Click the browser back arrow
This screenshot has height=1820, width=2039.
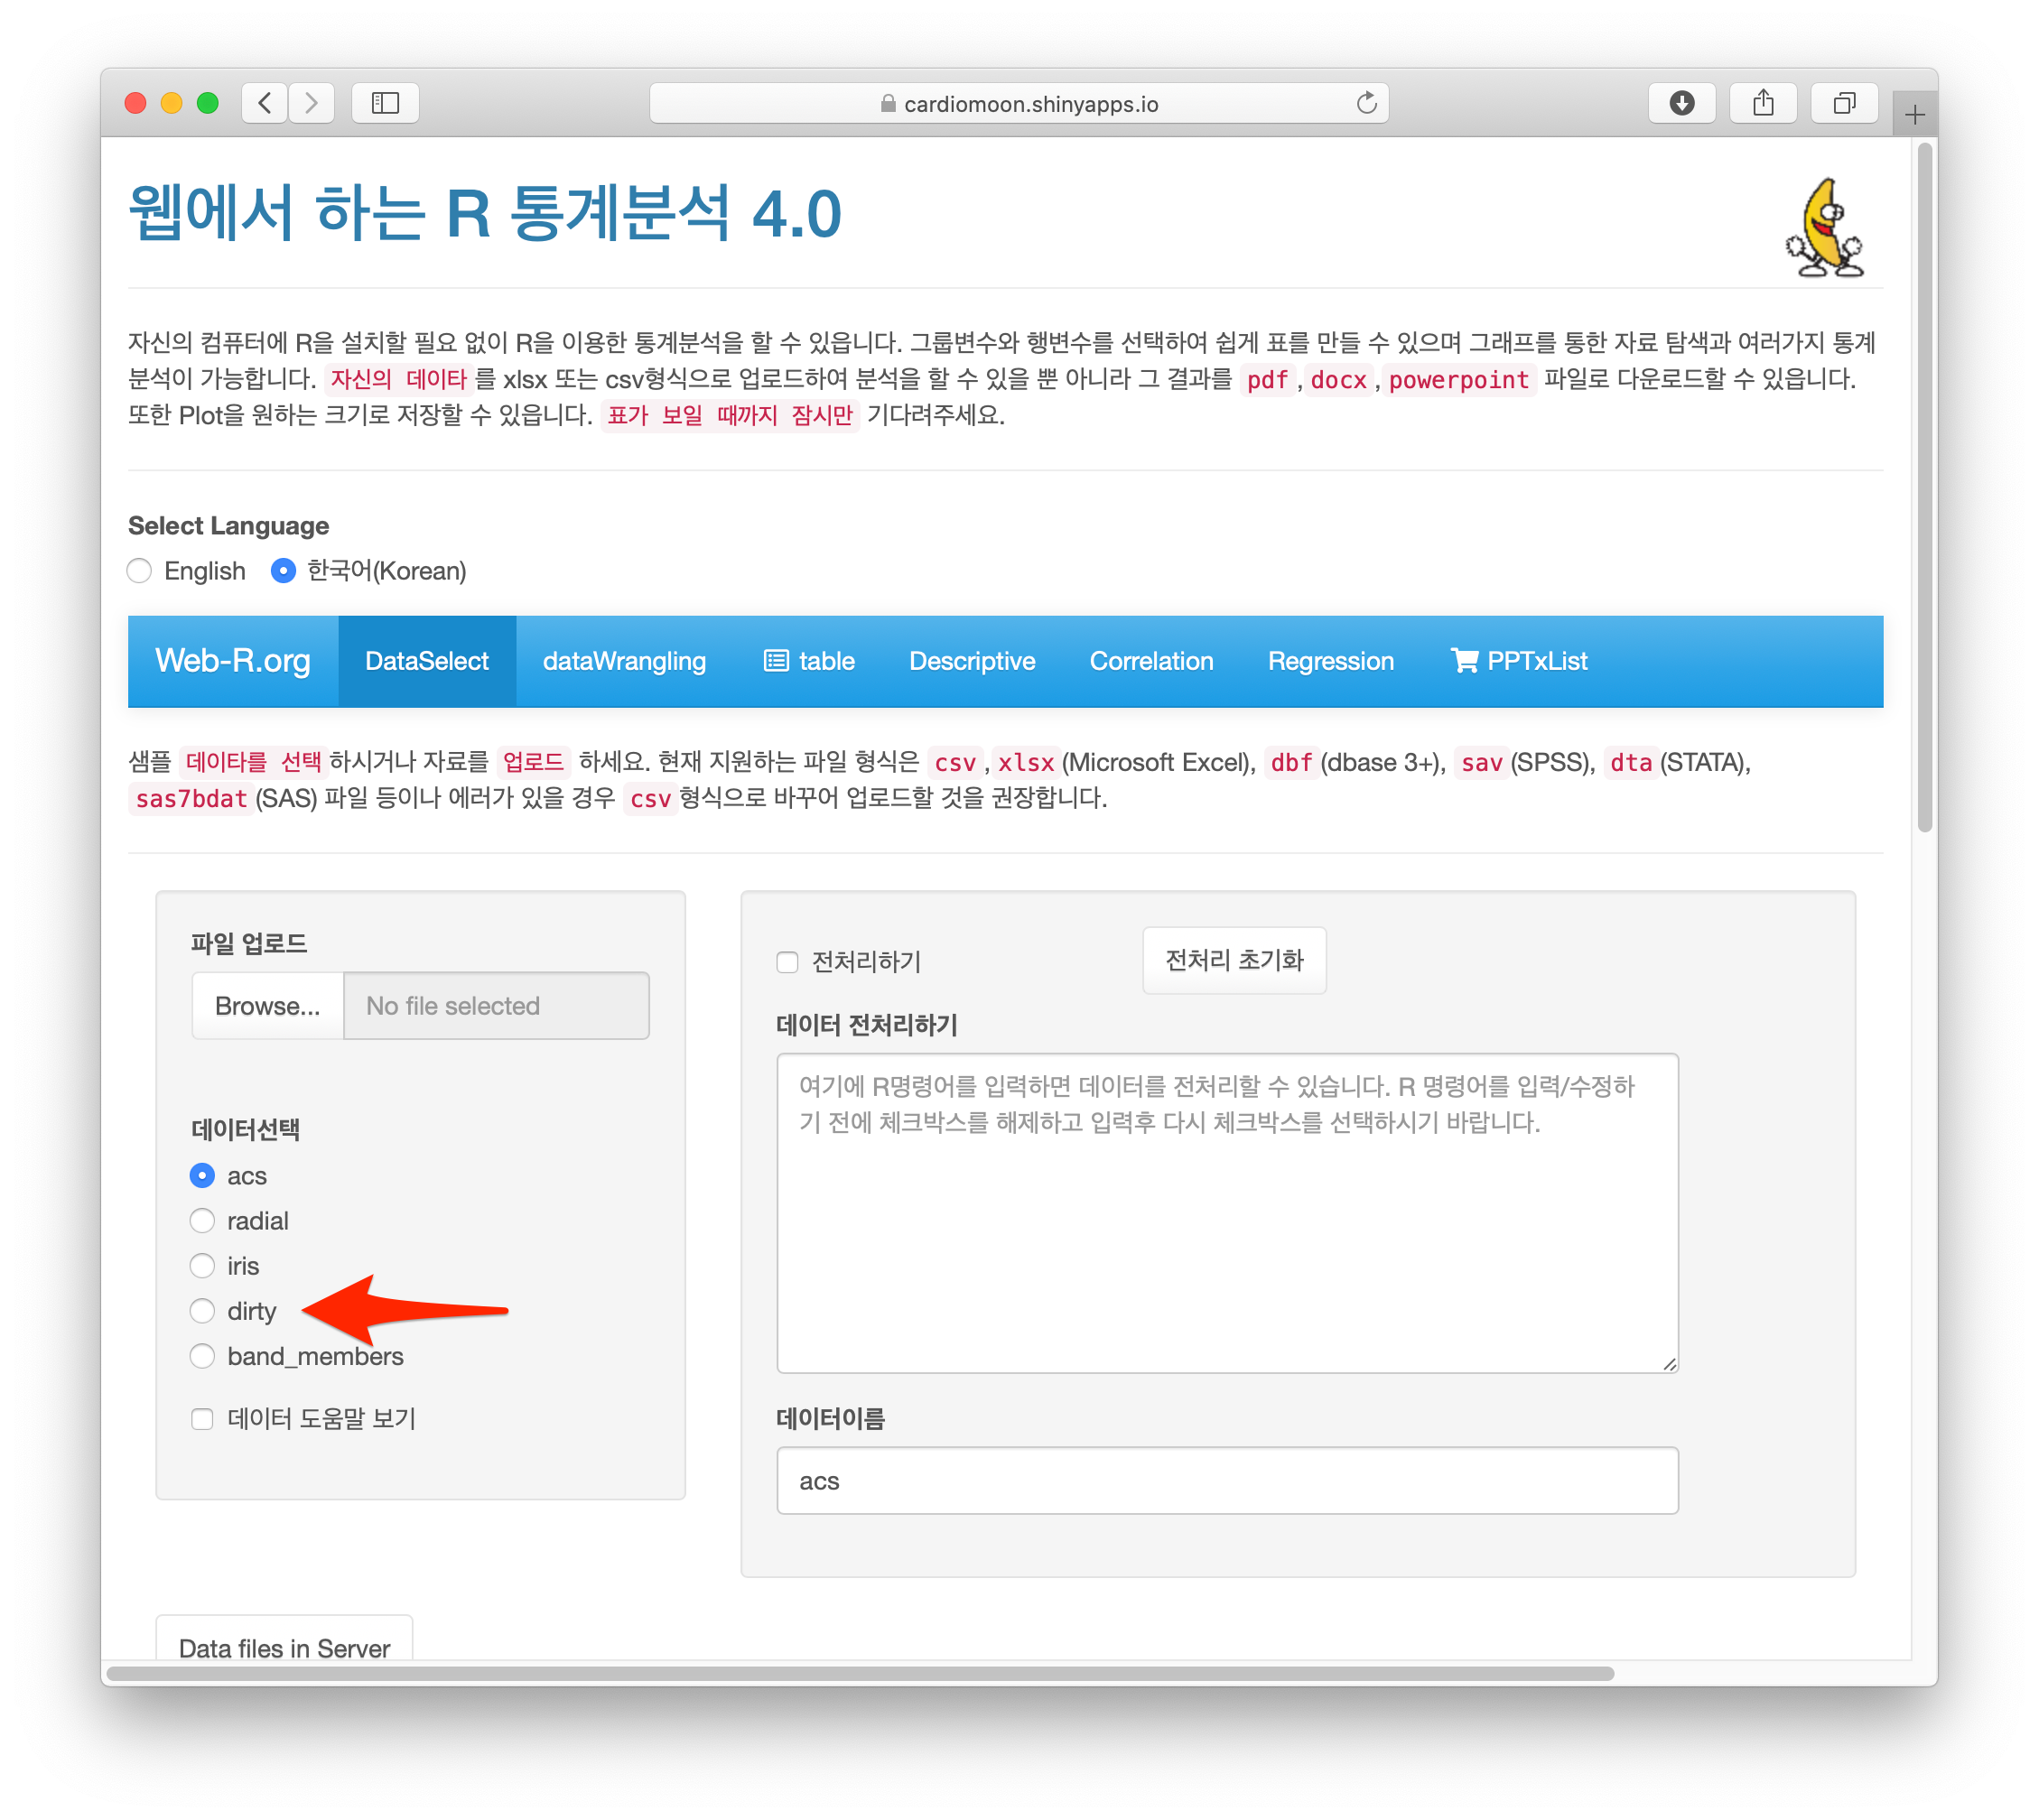[x=265, y=103]
